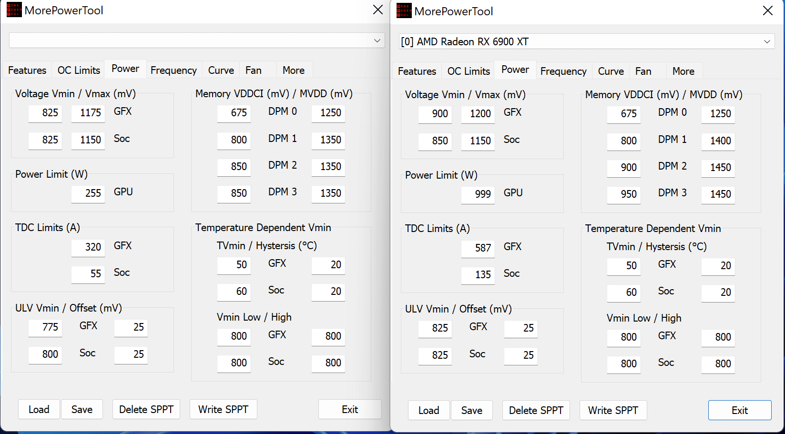Click GFX Vmin field showing 825
Screen dimensions: 785x434
click(45, 113)
